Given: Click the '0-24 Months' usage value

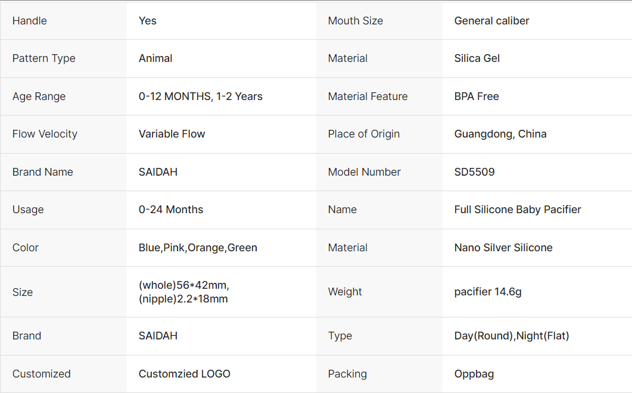Looking at the screenshot, I should [x=171, y=210].
